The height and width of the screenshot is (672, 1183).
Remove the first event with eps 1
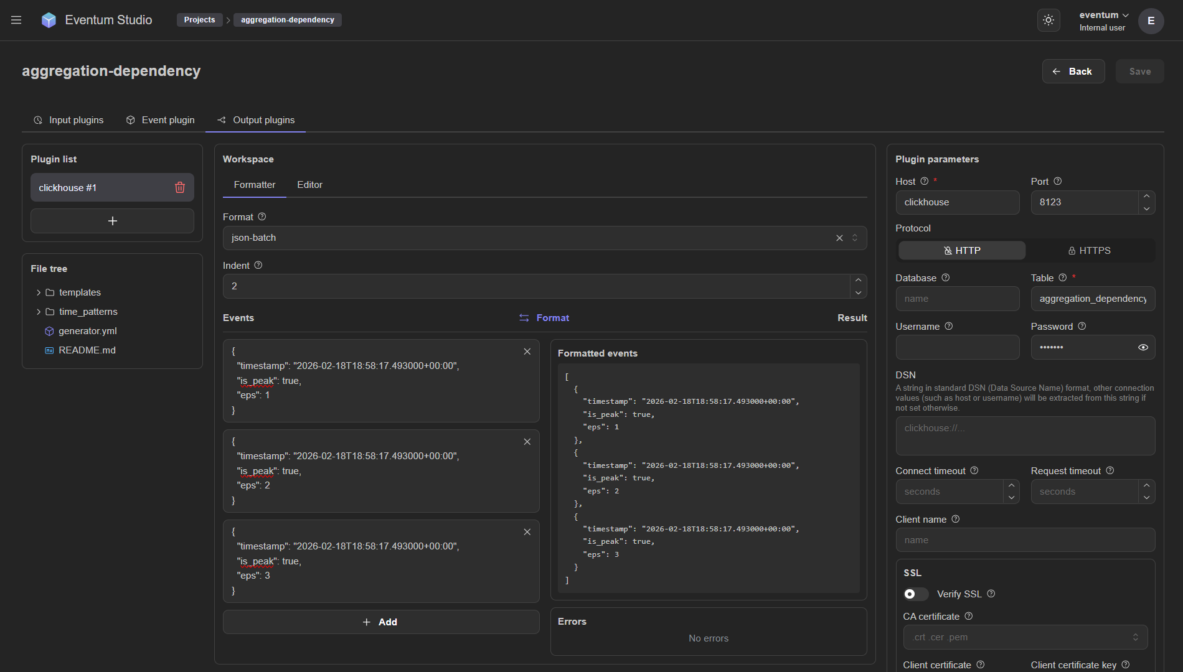tap(527, 352)
